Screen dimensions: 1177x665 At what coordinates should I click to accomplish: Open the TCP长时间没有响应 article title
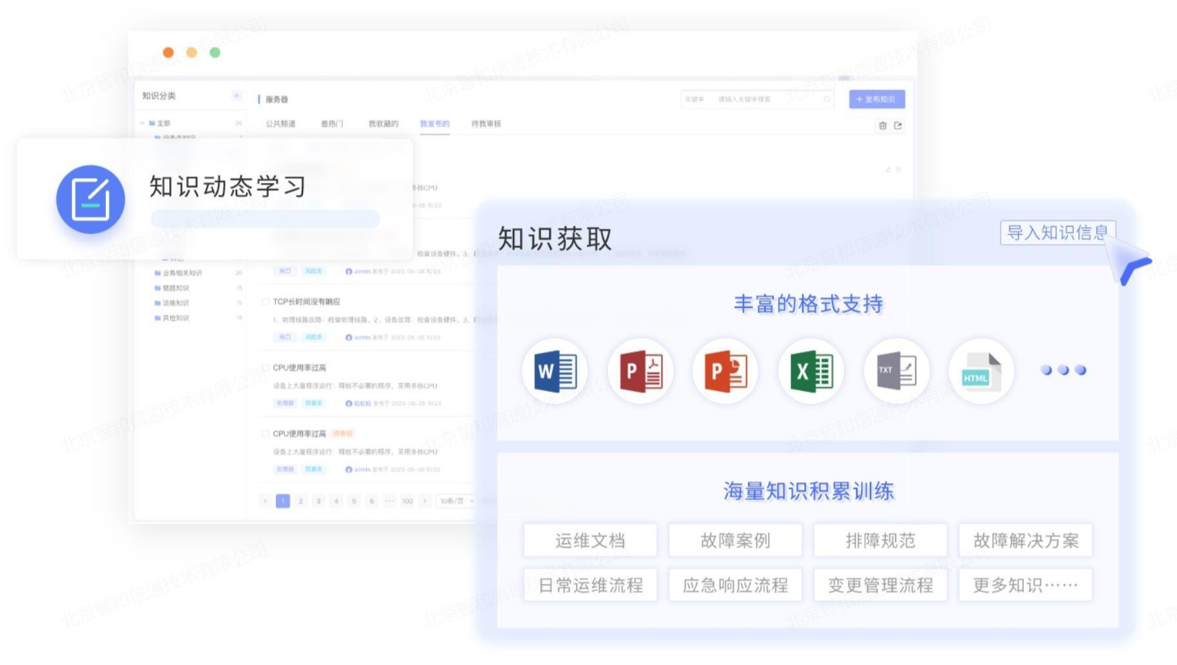306,302
